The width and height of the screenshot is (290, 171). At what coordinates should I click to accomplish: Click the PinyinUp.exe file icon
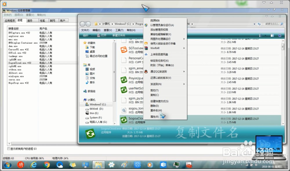click(124, 80)
